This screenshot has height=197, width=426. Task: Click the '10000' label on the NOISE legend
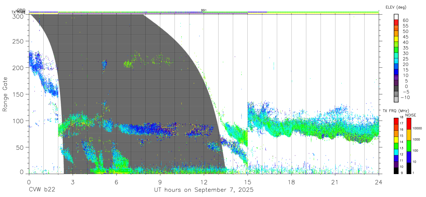click(418, 129)
